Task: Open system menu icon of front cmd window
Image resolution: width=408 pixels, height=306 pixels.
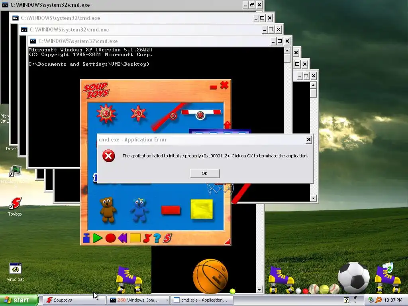Action: [33, 41]
